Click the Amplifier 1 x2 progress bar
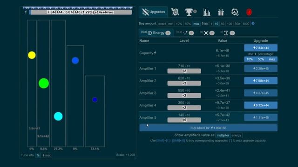The width and height of the screenshot is (298, 167). (x=184, y=71)
